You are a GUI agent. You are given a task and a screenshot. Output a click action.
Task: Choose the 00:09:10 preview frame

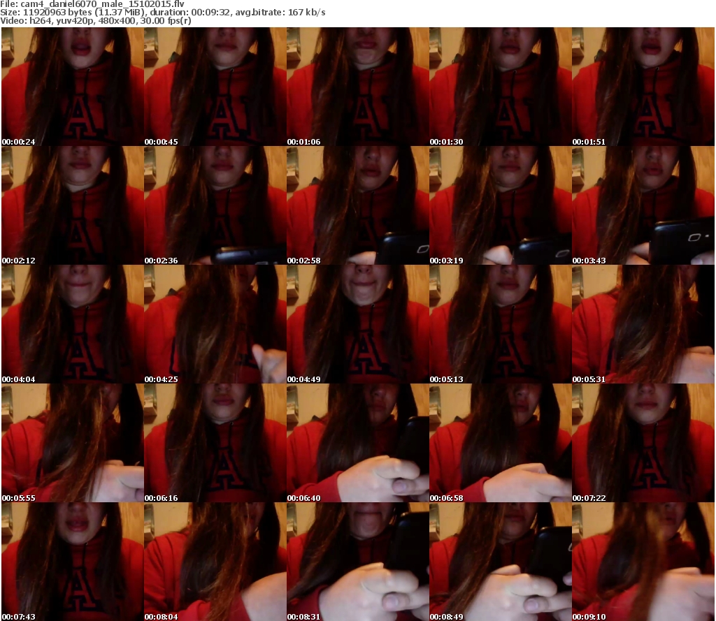click(x=643, y=561)
